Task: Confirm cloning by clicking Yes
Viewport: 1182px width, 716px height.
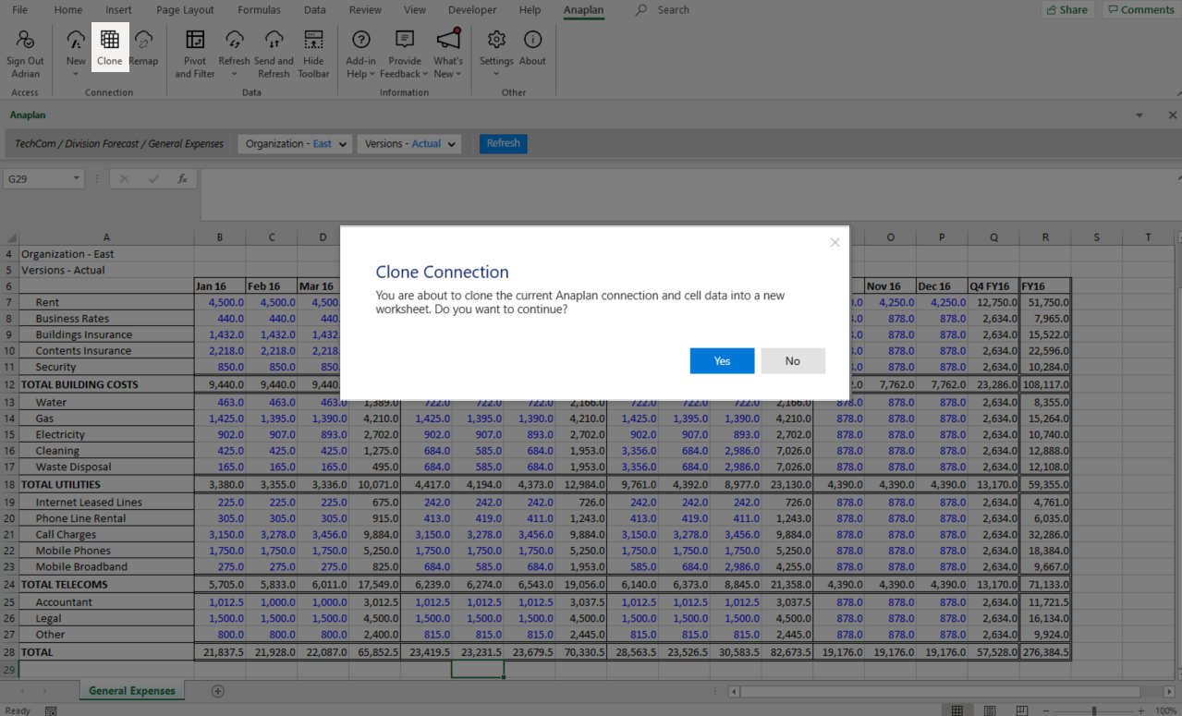Action: tap(722, 360)
